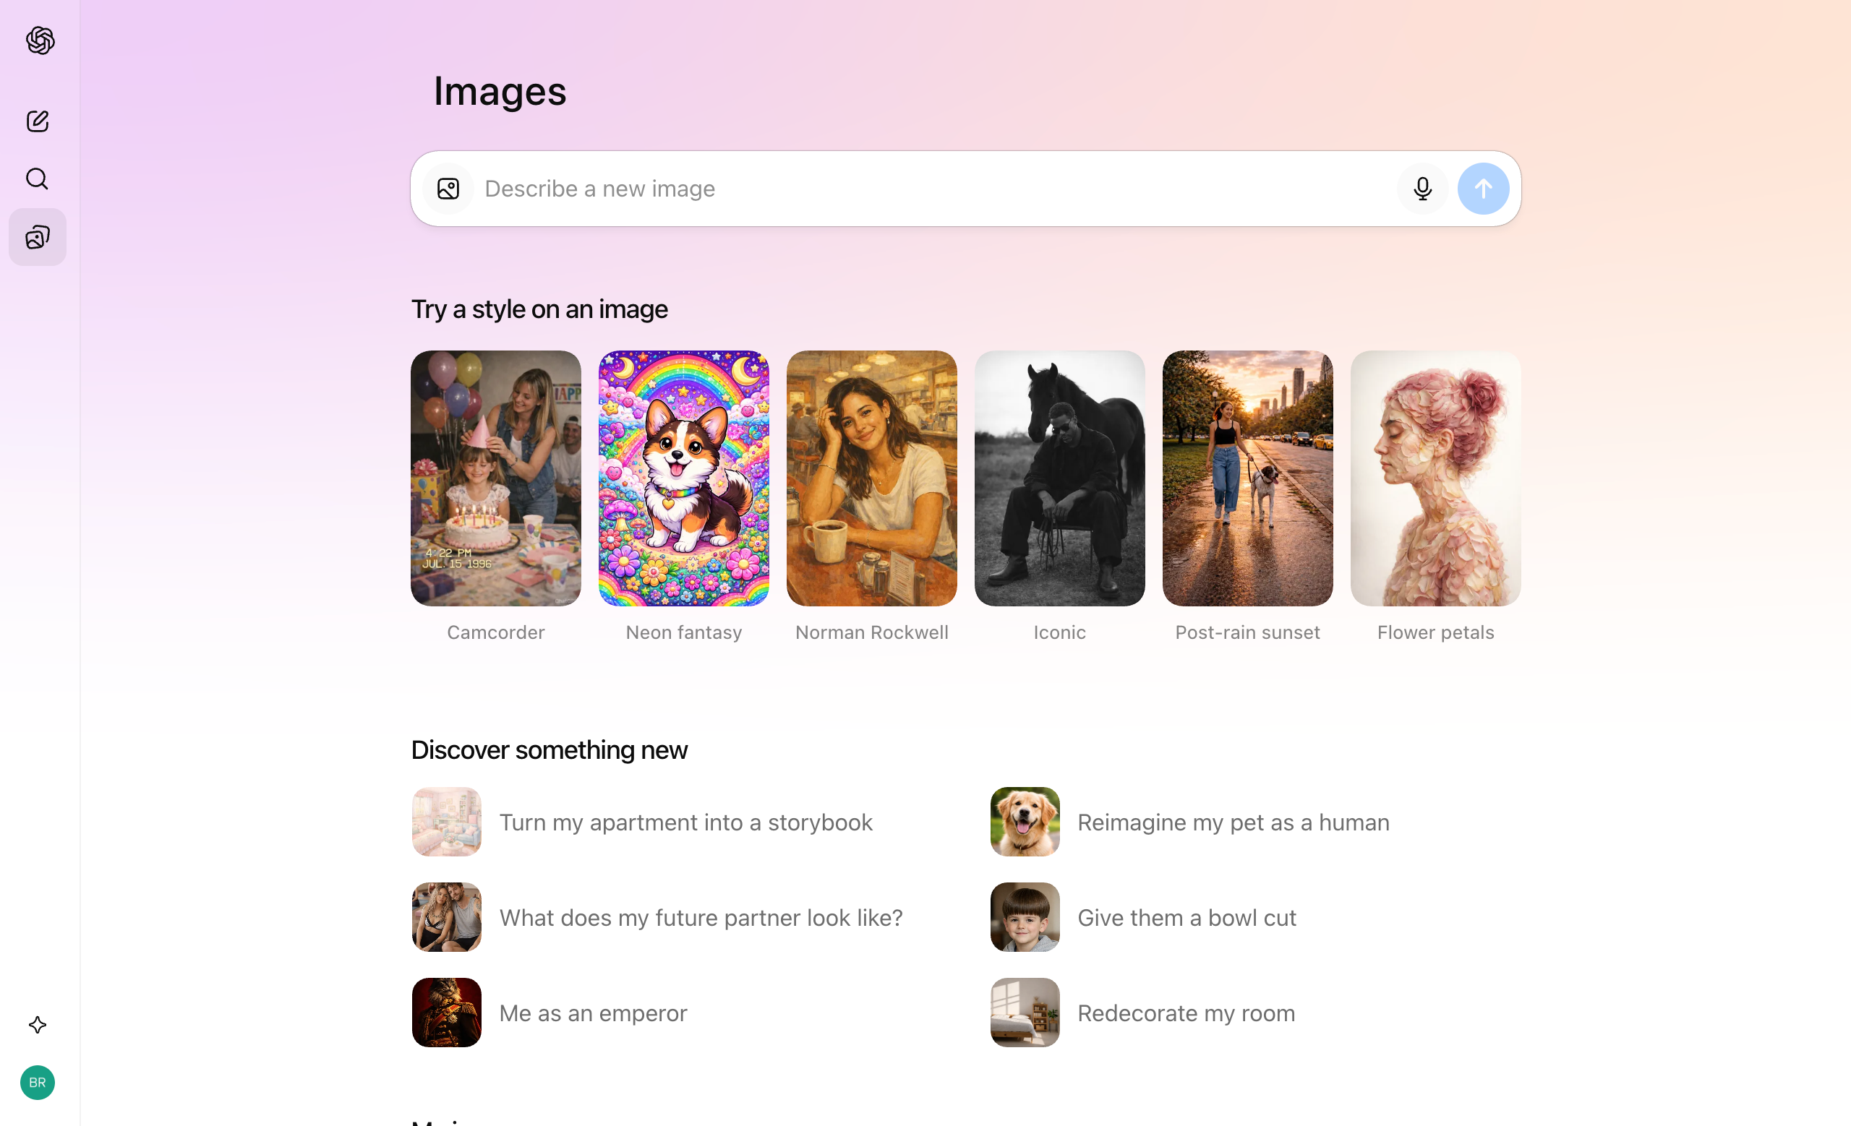Select the Neon fantasy style thumbnail
This screenshot has width=1851, height=1126.
point(683,478)
